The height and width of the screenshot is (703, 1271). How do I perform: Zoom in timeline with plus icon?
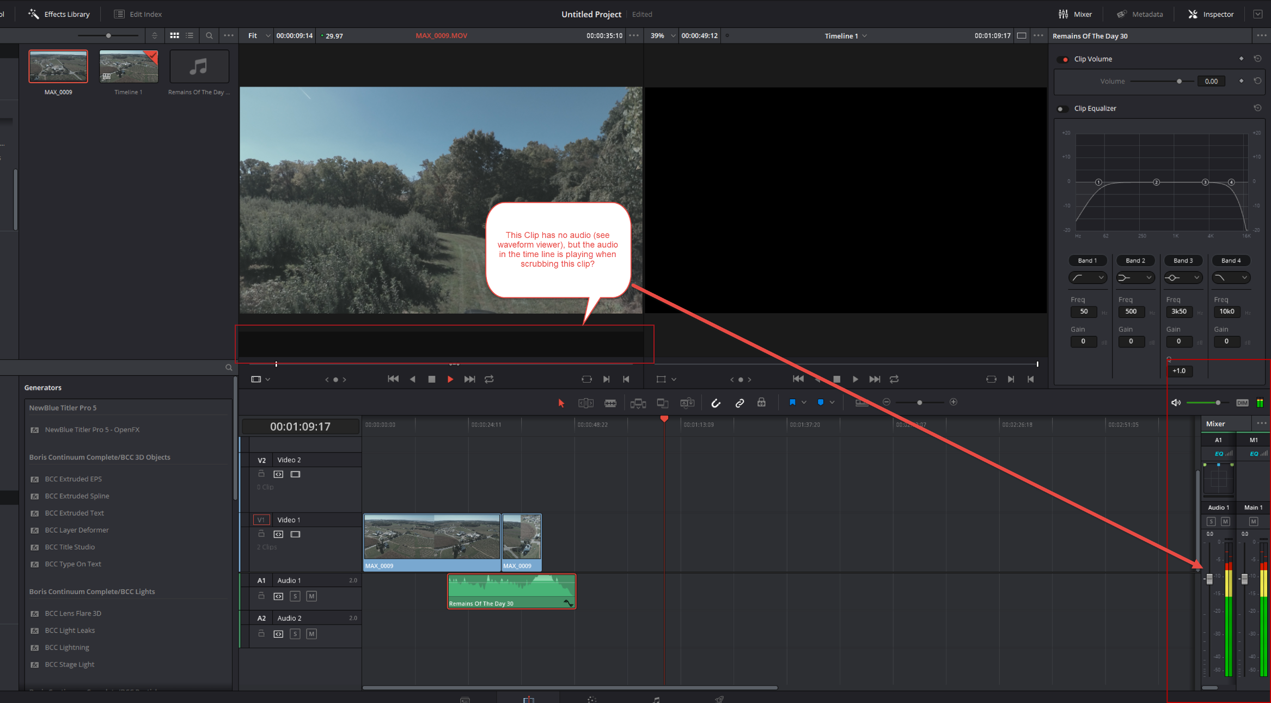coord(954,402)
